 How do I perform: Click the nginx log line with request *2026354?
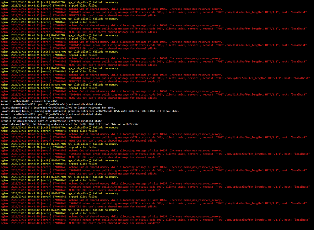[x=155, y=220]
